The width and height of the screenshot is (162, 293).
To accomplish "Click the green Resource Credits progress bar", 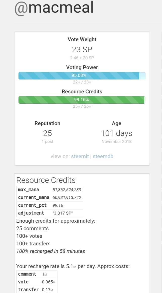I will [x=82, y=100].
